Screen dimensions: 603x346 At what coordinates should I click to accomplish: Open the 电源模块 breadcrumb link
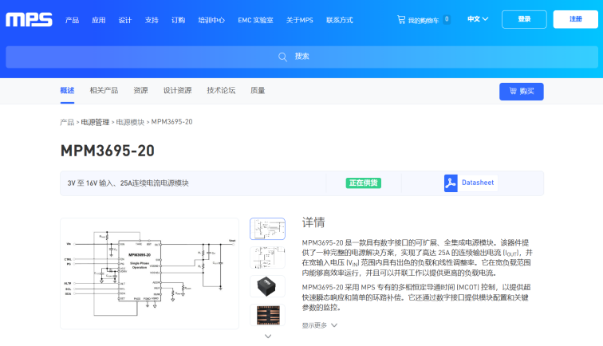click(130, 122)
